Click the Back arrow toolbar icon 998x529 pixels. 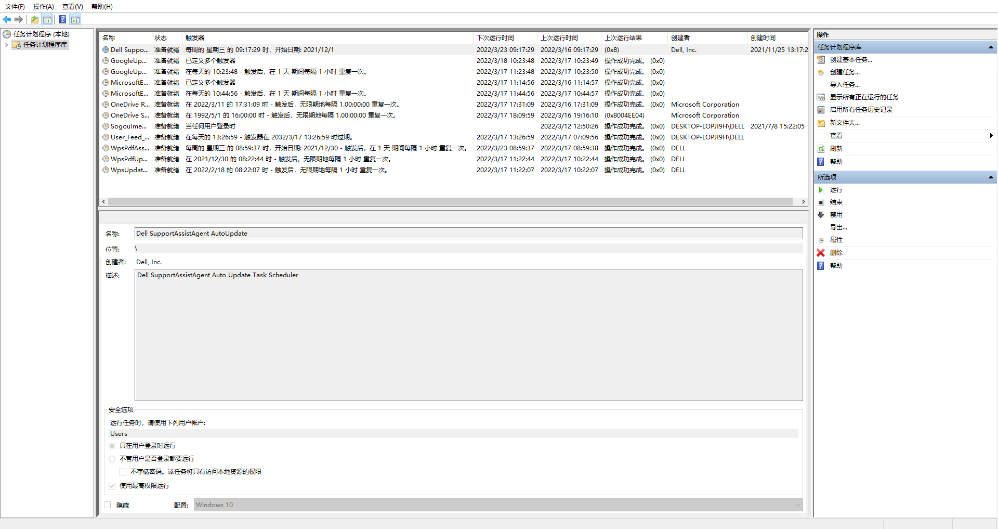point(7,19)
